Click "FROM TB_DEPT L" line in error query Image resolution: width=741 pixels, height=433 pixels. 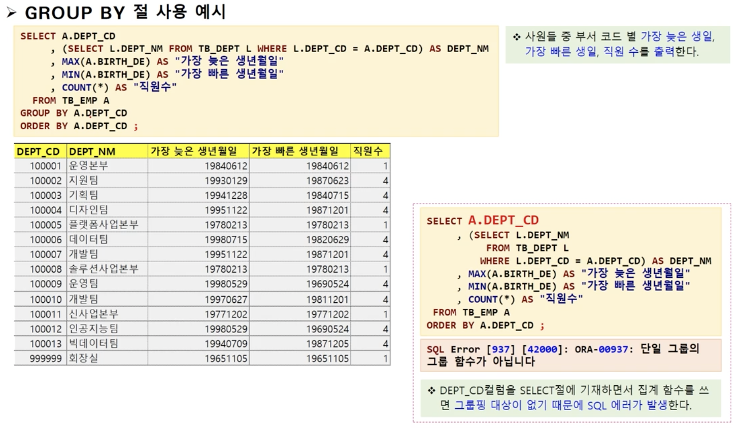[x=527, y=248]
